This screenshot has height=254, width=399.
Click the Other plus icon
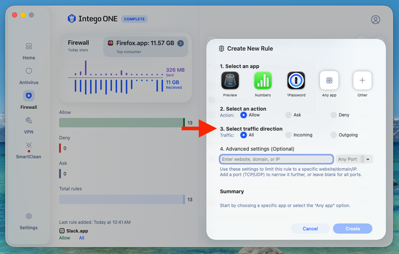362,81
